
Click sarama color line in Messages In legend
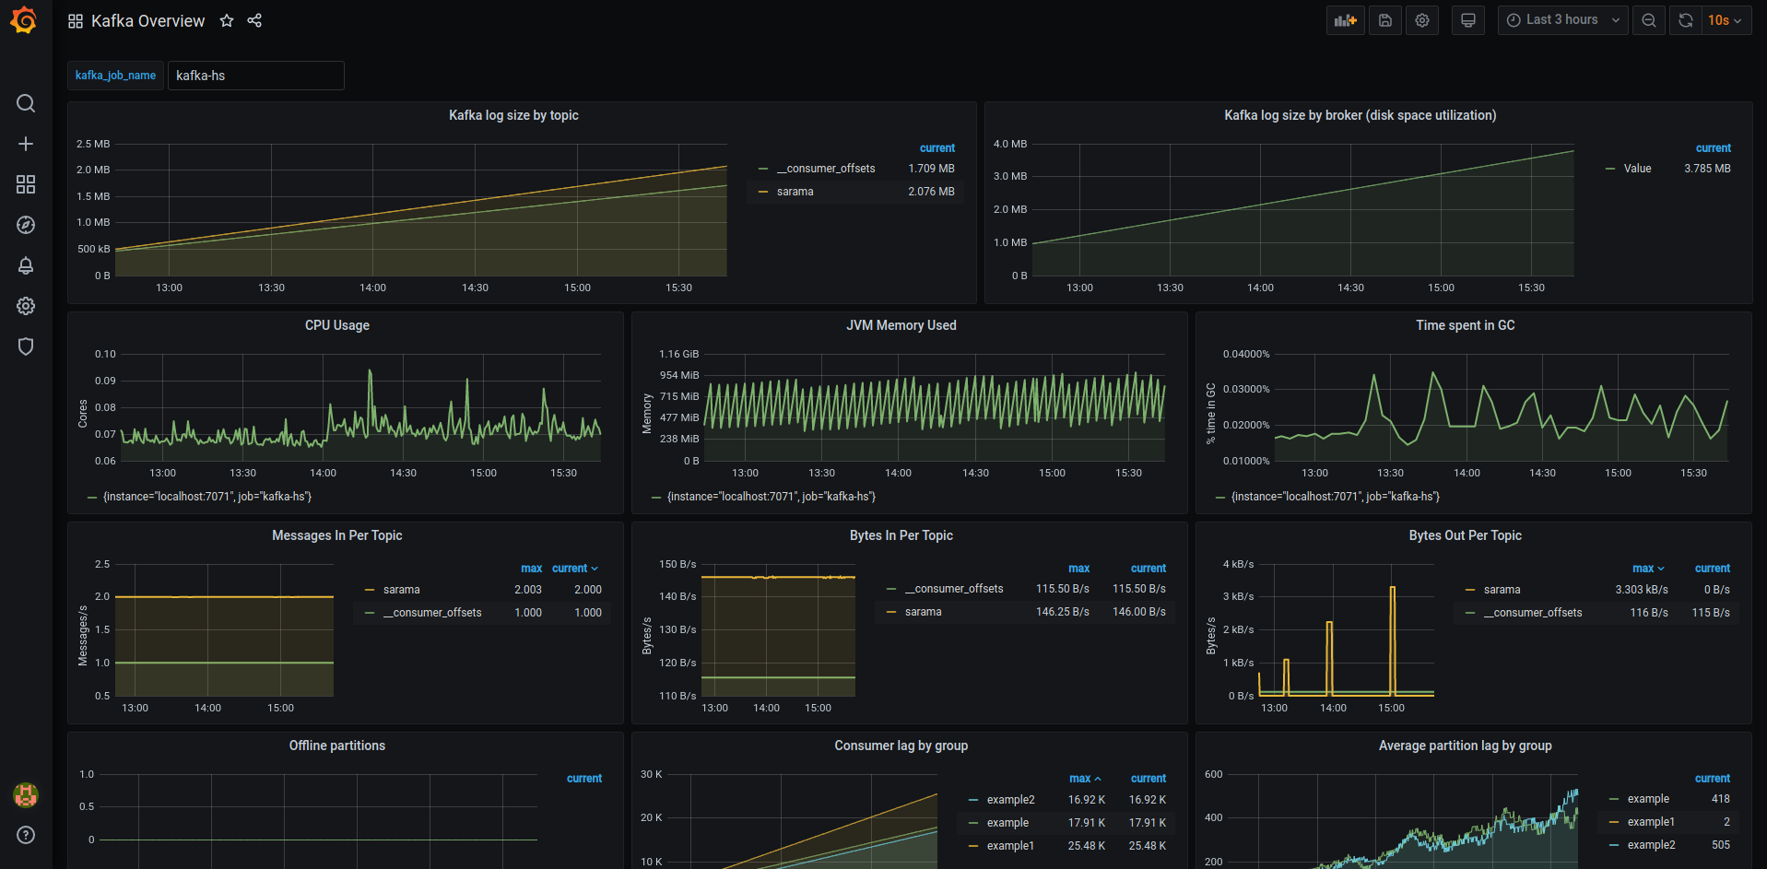point(370,590)
